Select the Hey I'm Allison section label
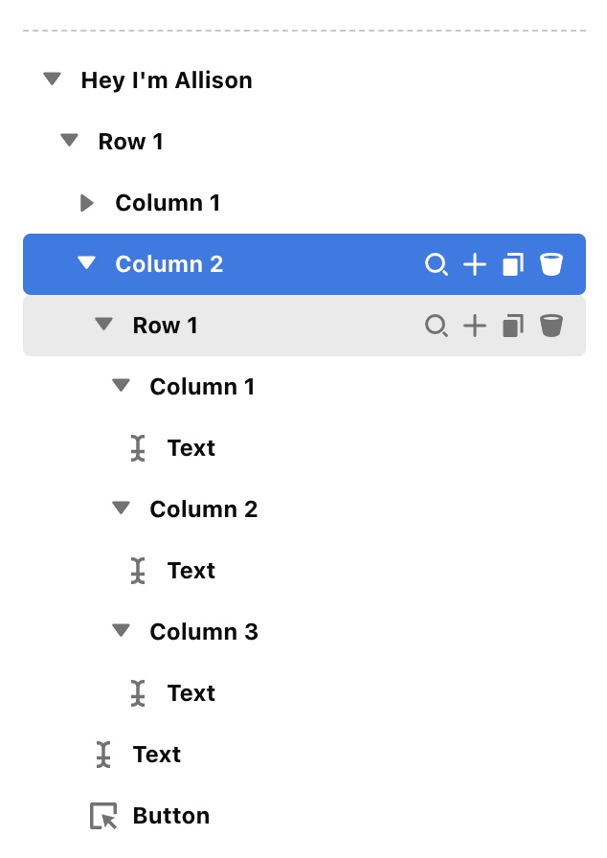 (167, 80)
